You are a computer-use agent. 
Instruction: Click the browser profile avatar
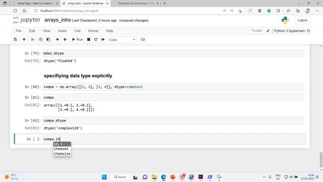point(307,11)
